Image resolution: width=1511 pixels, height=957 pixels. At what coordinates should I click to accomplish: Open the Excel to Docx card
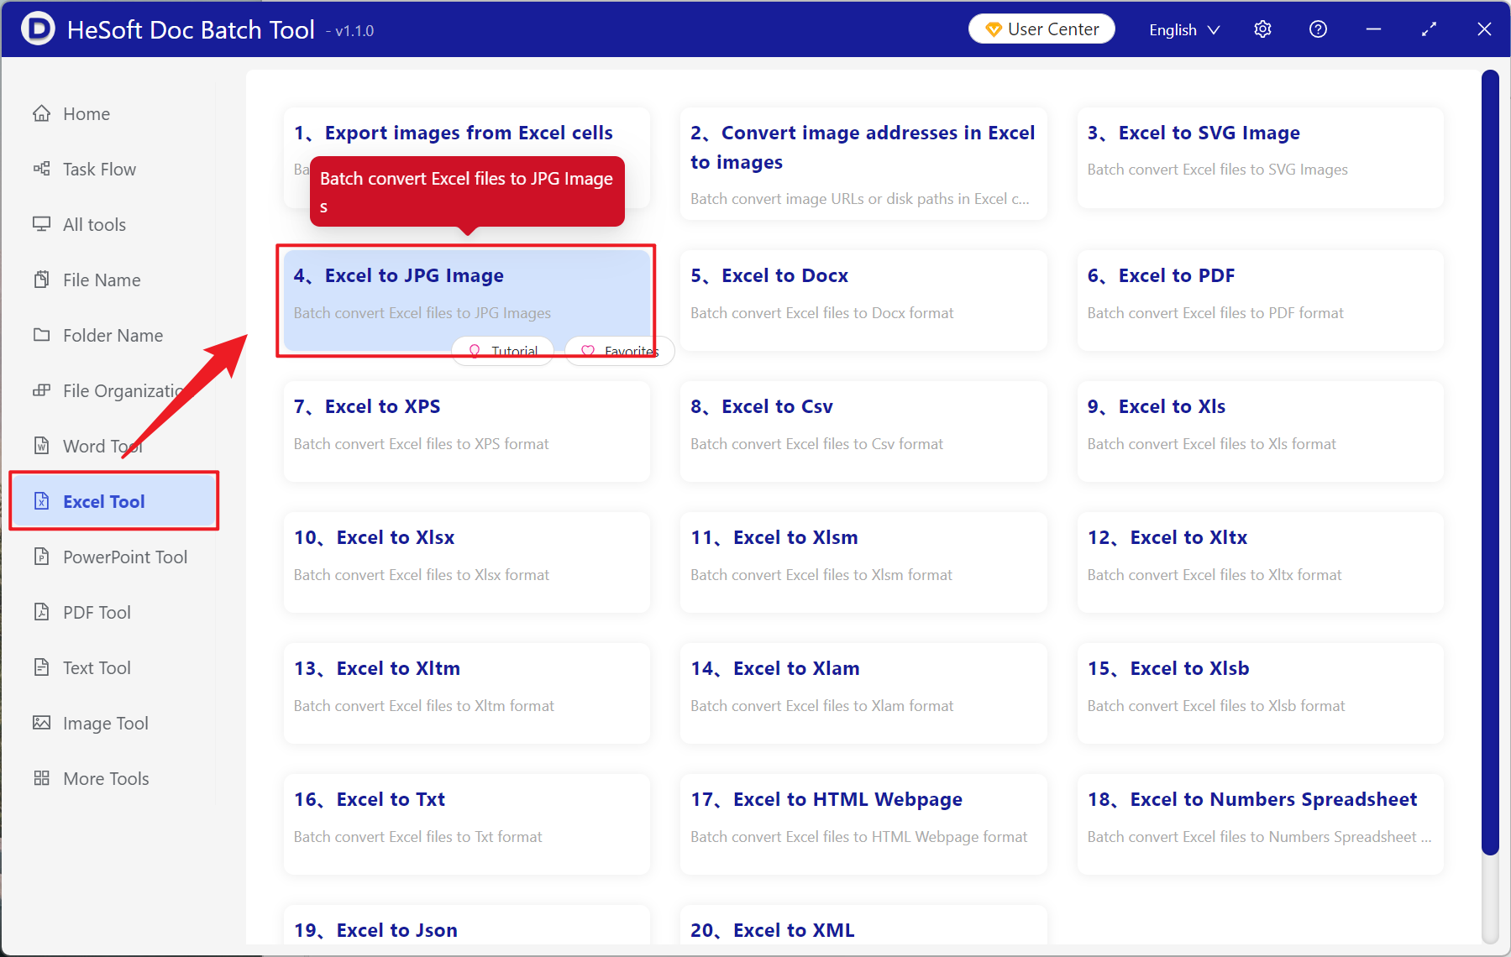pos(863,300)
